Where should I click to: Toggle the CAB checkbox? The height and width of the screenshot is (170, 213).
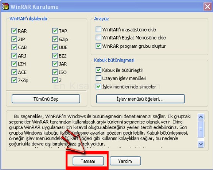(14, 47)
